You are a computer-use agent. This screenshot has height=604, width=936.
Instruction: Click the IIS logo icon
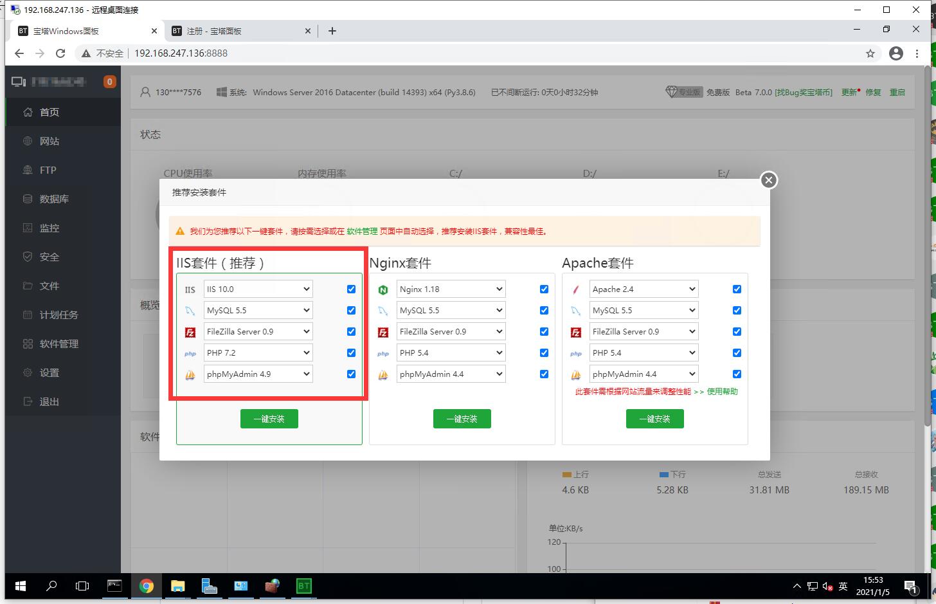(190, 290)
